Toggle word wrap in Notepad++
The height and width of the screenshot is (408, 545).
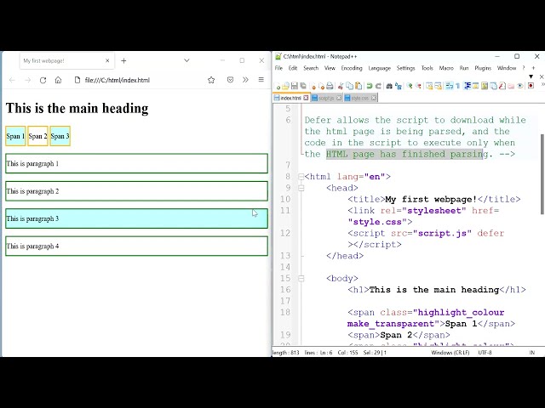pos(450,86)
